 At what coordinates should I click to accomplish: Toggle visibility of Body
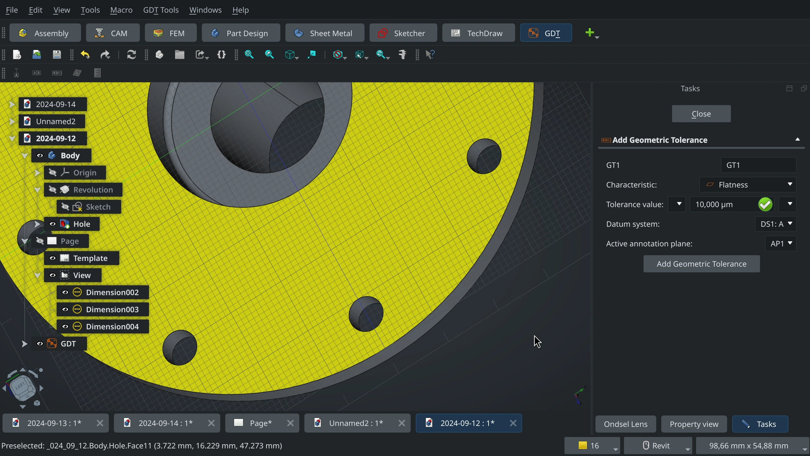40,155
